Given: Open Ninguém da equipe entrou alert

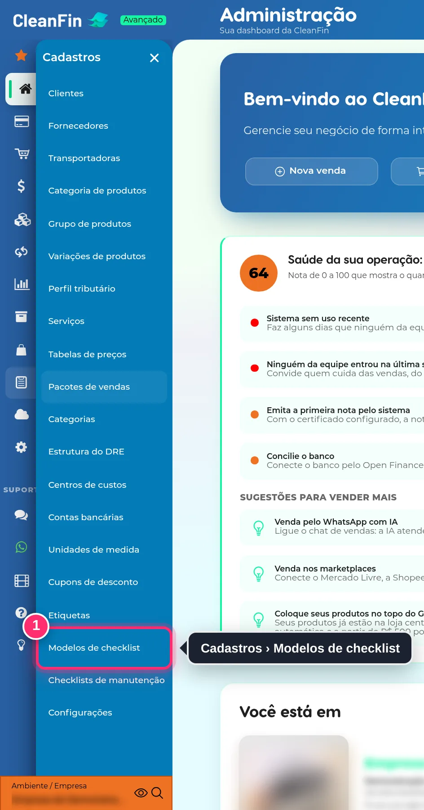Looking at the screenshot, I should [332, 369].
